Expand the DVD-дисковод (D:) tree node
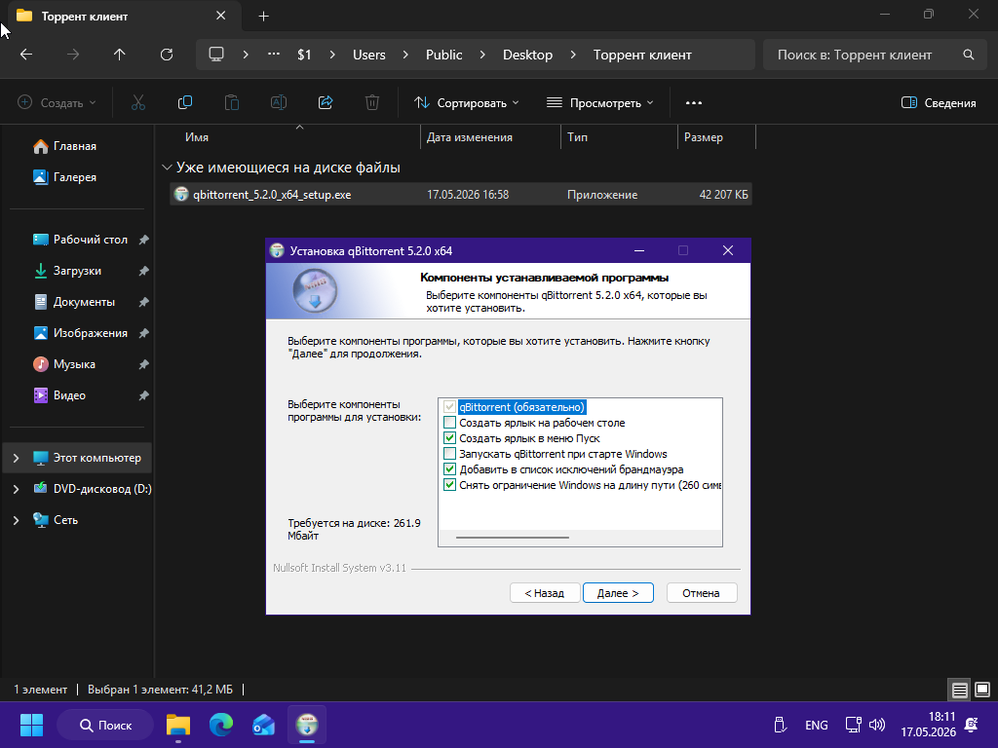 point(16,489)
